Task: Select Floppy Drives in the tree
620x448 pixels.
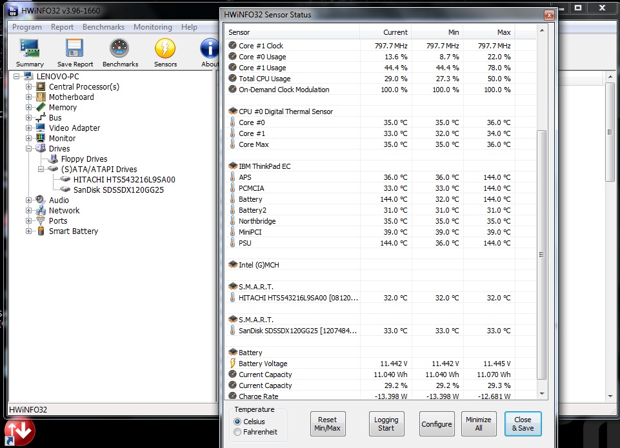Action: 84,159
